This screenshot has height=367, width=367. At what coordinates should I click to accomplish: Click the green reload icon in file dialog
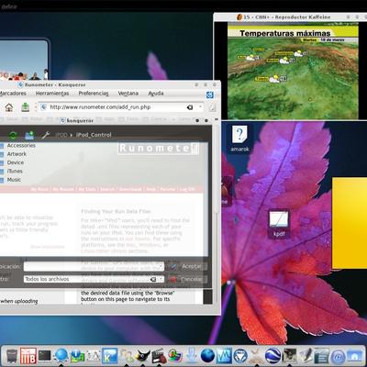[x=13, y=135]
